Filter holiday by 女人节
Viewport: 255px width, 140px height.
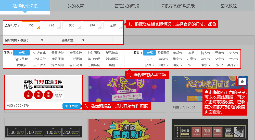click(233, 53)
